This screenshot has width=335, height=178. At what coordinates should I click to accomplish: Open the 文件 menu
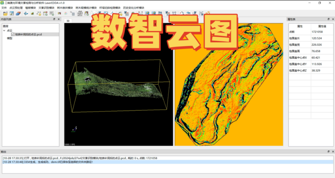tap(4, 8)
